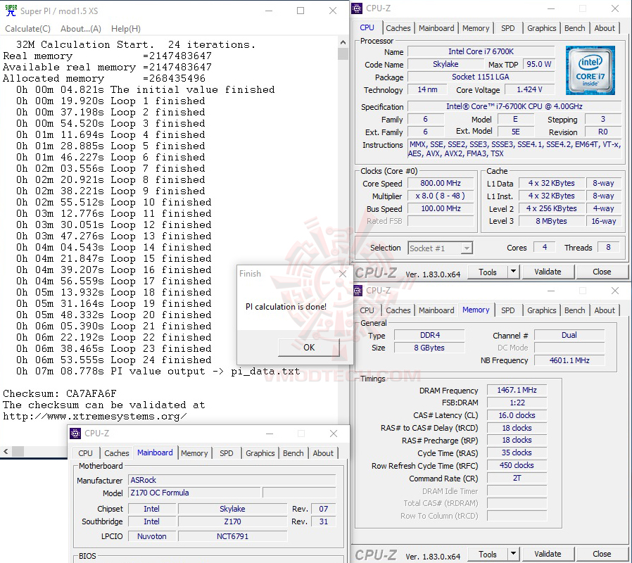Click the Multiplier x 8.0 value field
The height and width of the screenshot is (563, 632).
pos(440,196)
